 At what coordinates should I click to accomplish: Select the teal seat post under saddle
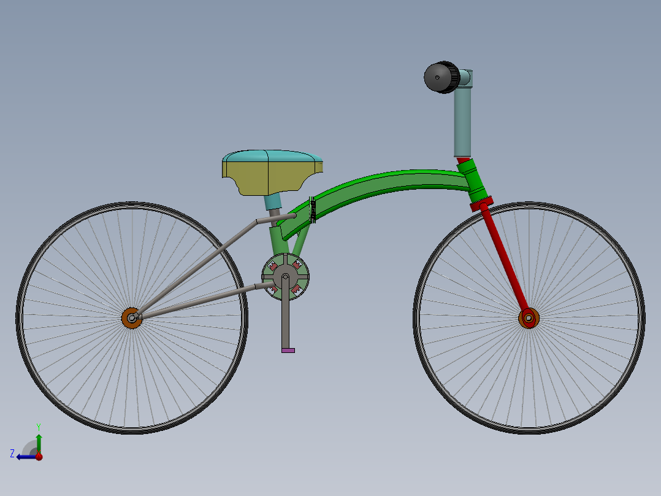(273, 202)
